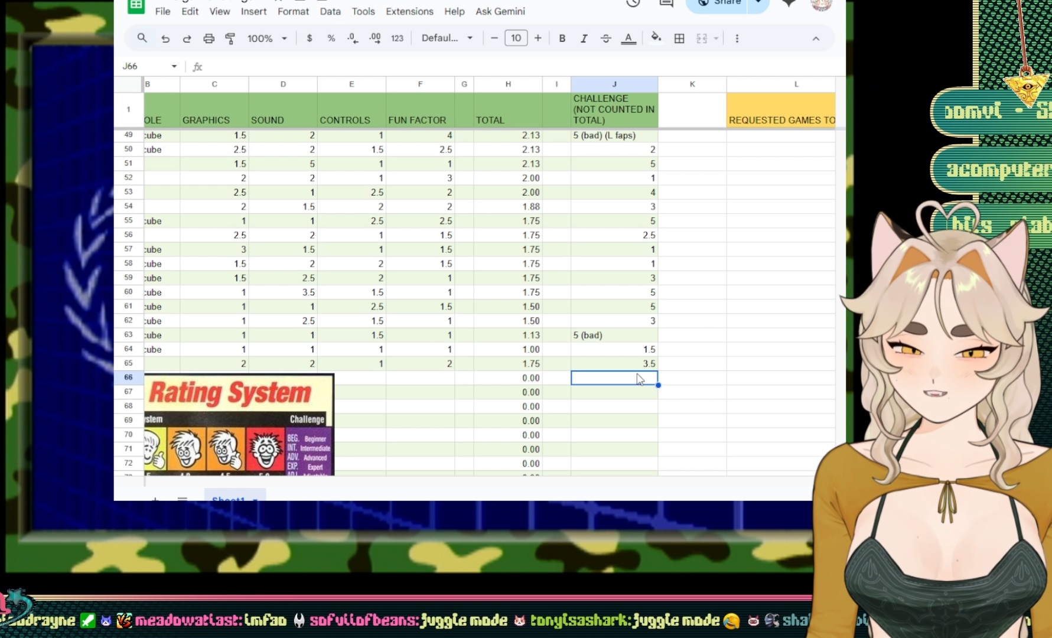Click the redo arrow icon
The image size is (1052, 638).
187,38
